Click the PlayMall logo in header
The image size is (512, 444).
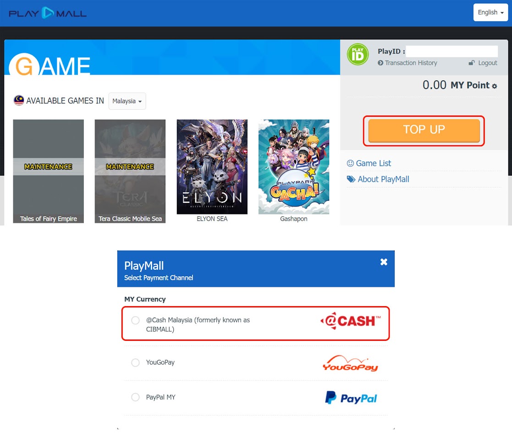48,13
